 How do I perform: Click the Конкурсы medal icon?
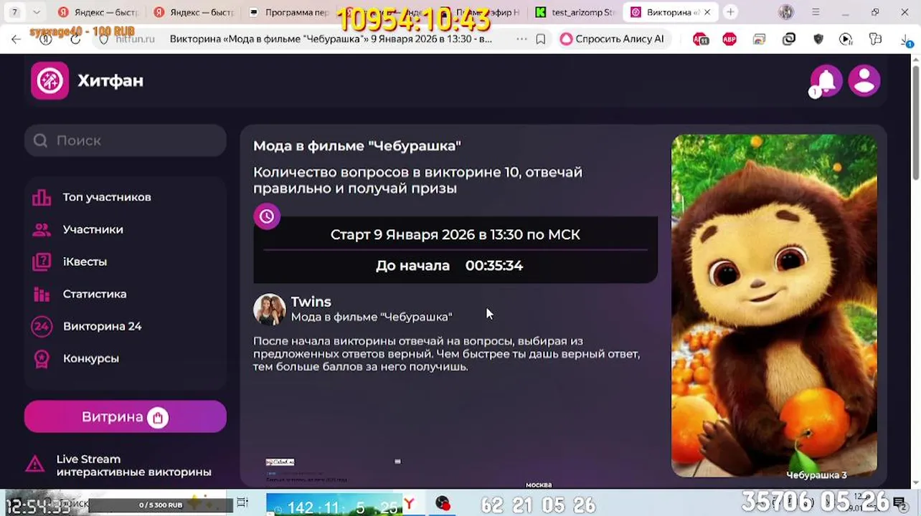(x=42, y=358)
